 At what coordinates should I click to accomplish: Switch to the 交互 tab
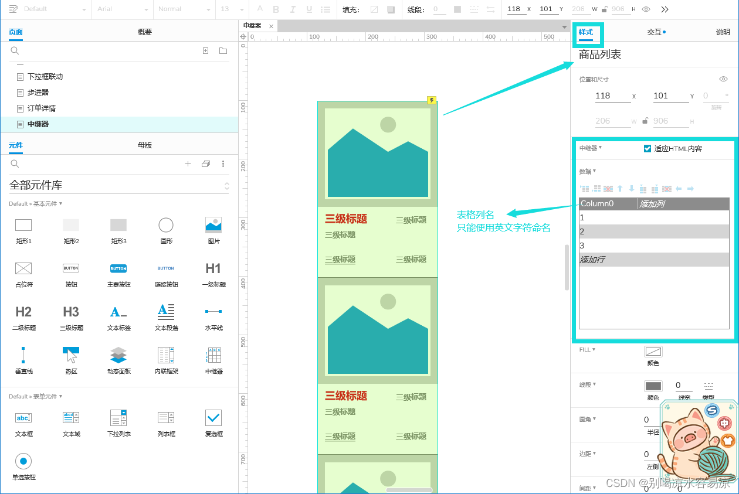(656, 31)
